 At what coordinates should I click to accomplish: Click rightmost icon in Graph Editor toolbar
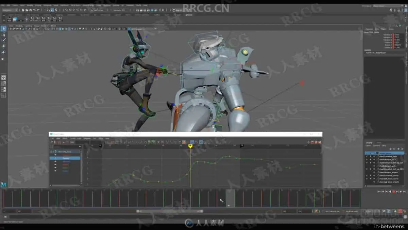[319, 142]
